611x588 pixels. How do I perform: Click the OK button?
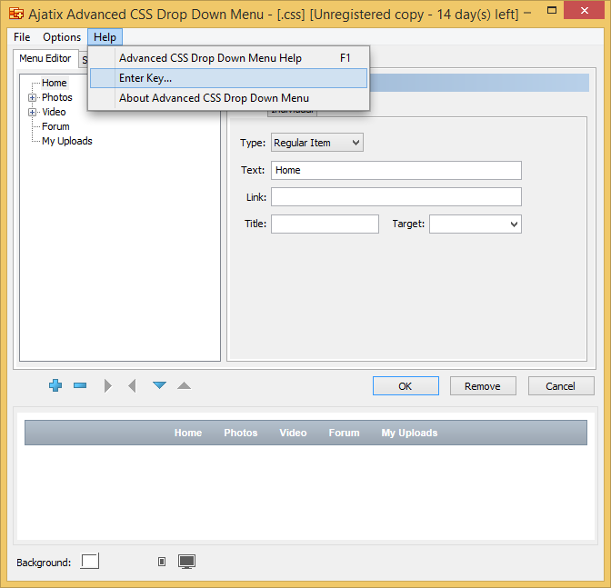point(406,386)
